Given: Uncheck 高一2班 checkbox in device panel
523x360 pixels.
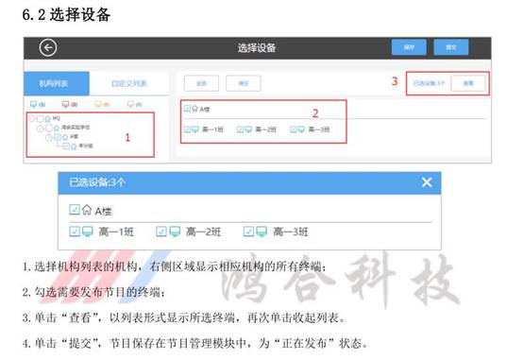Looking at the screenshot, I should [x=240, y=129].
